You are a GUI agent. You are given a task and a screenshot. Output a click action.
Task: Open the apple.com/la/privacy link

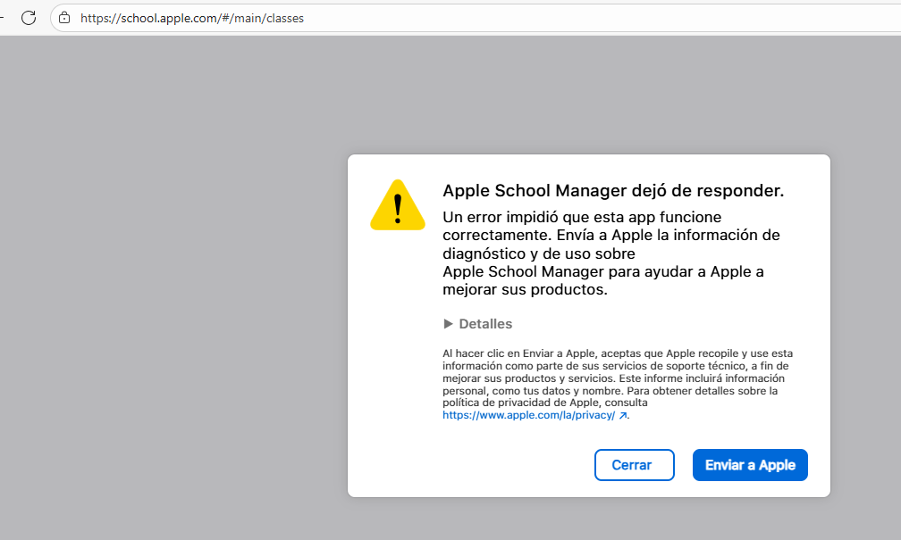pyautogui.click(x=535, y=415)
